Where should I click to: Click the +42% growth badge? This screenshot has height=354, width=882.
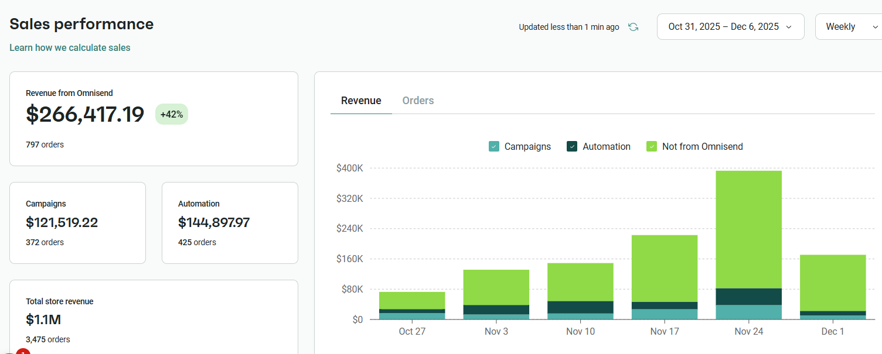(171, 114)
